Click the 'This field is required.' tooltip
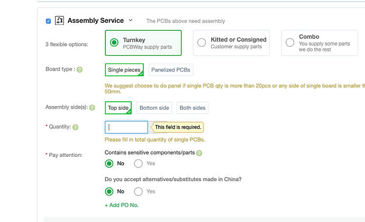Viewport: 365px width, 222px height. 178,127
